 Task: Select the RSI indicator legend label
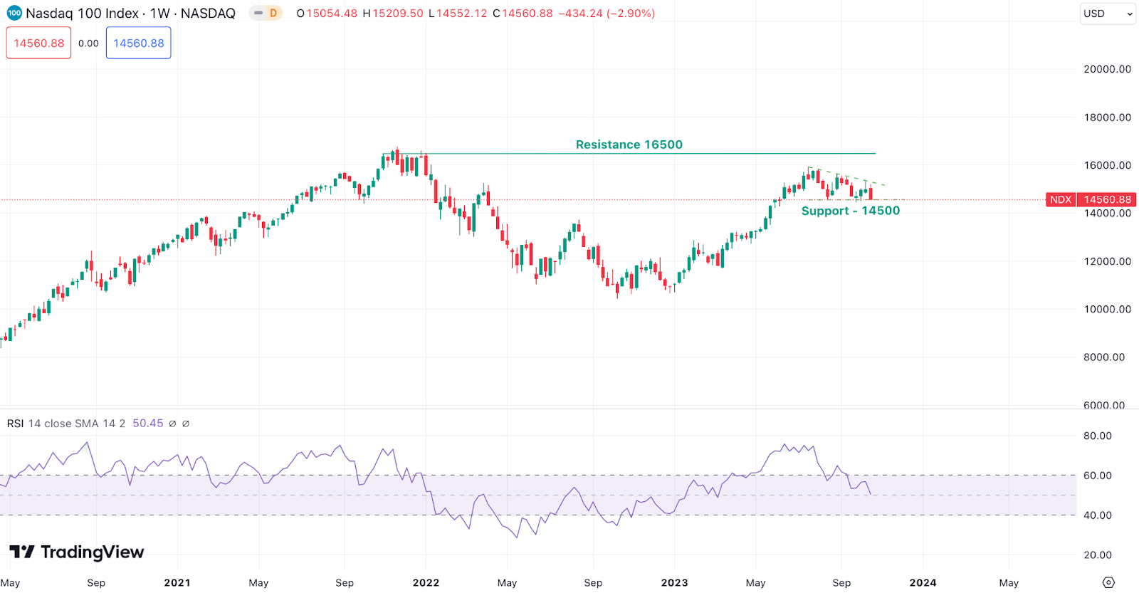[x=15, y=424]
